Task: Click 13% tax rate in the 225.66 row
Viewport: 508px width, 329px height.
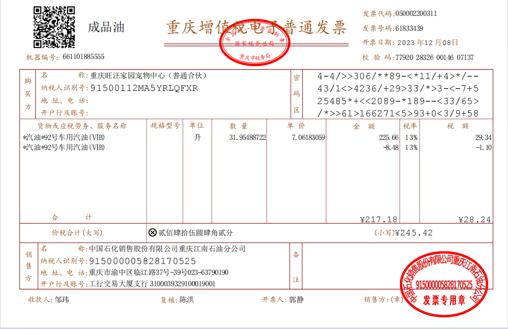Action: 411,137
